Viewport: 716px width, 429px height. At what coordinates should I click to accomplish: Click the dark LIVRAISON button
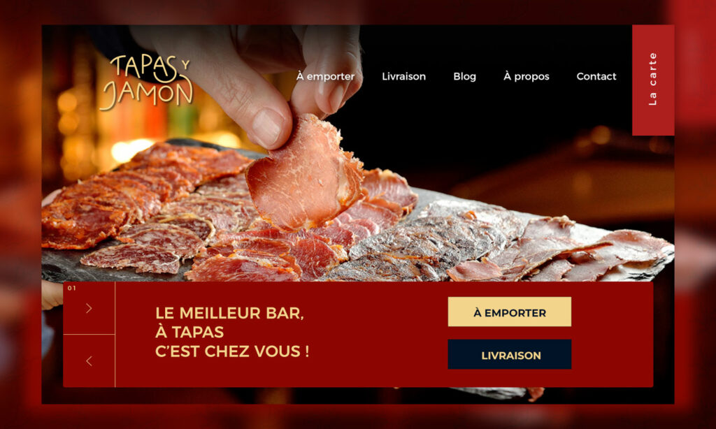click(x=510, y=354)
